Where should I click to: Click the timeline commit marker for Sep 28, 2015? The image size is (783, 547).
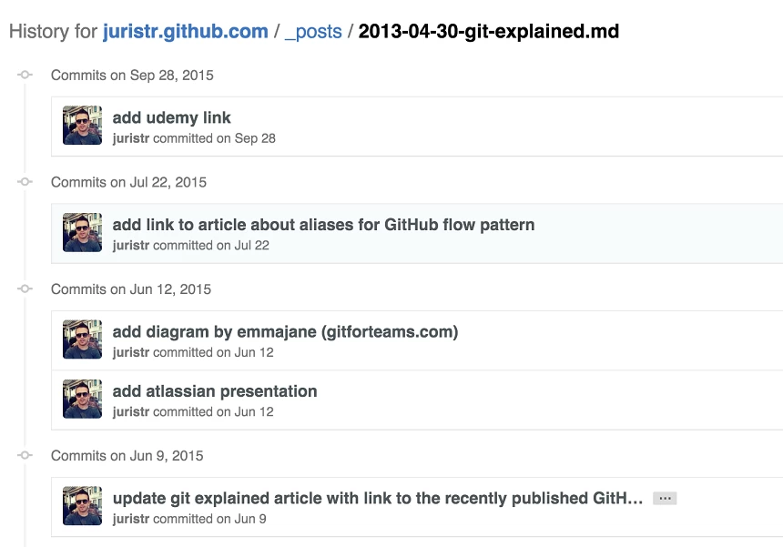click(25, 76)
